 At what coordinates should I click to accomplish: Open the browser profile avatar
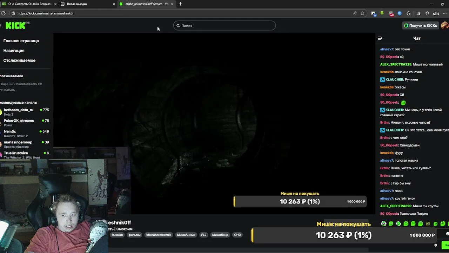[x=436, y=13]
